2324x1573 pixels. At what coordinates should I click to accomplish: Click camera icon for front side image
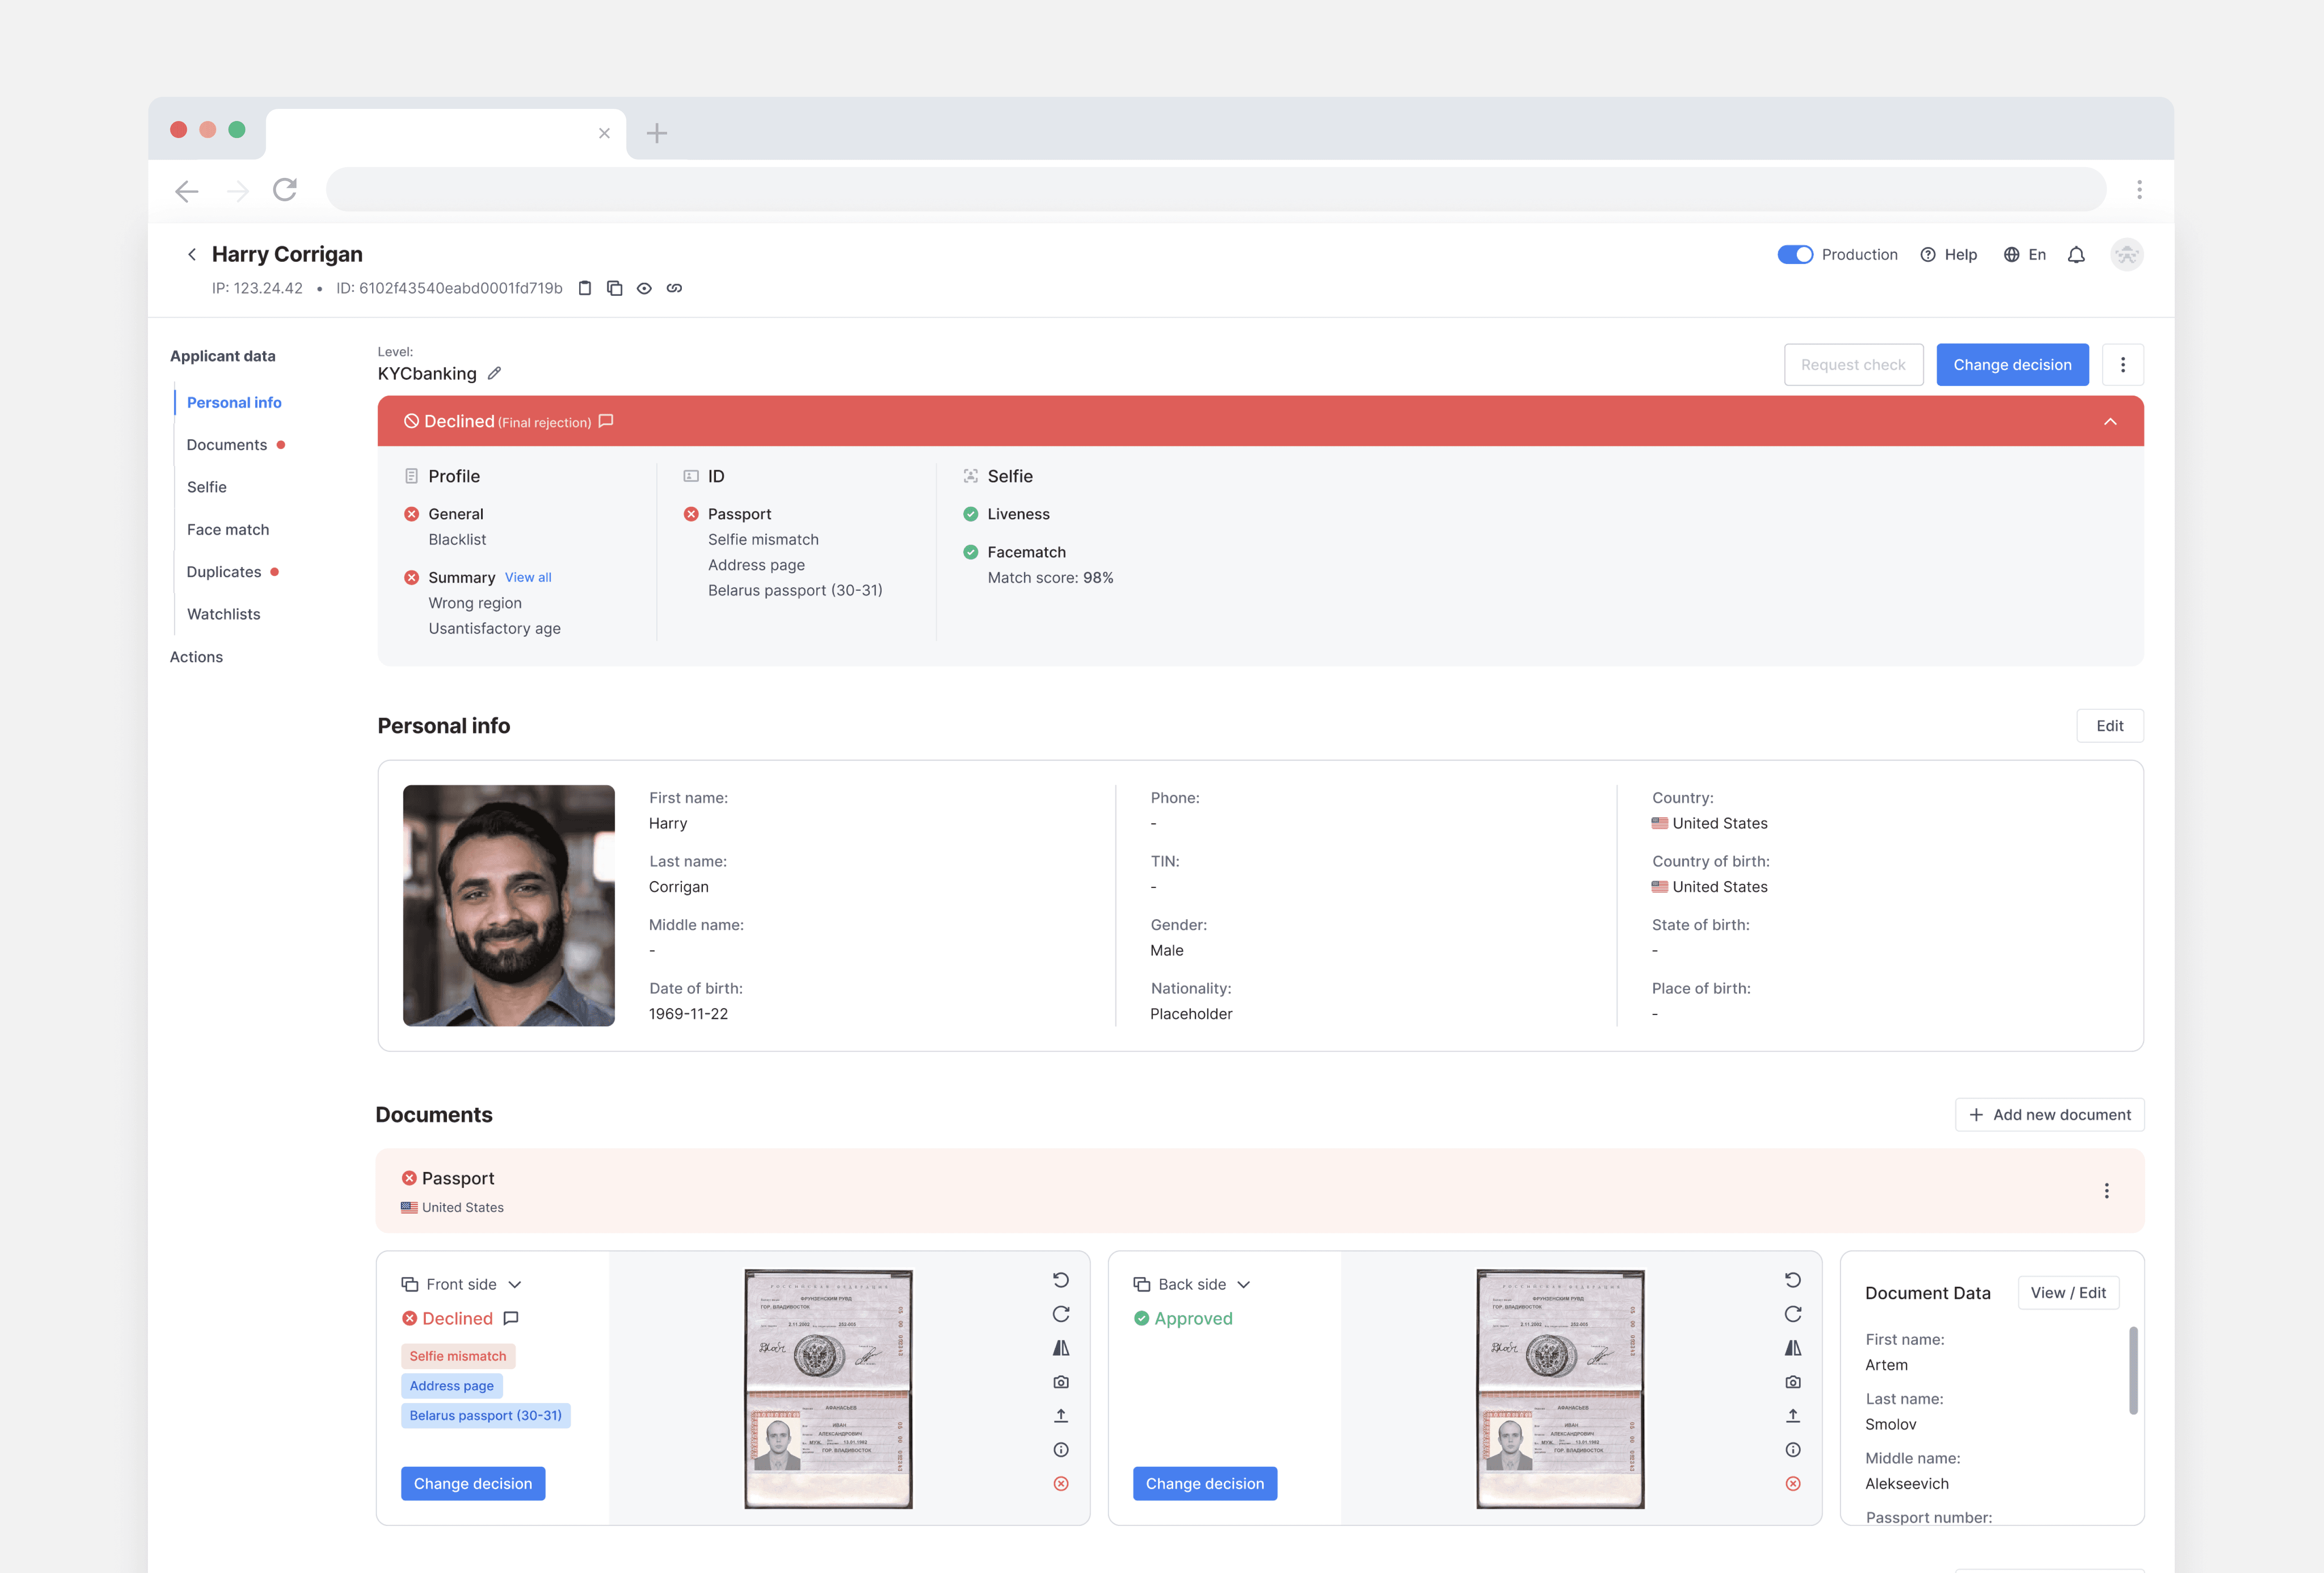(x=1061, y=1382)
